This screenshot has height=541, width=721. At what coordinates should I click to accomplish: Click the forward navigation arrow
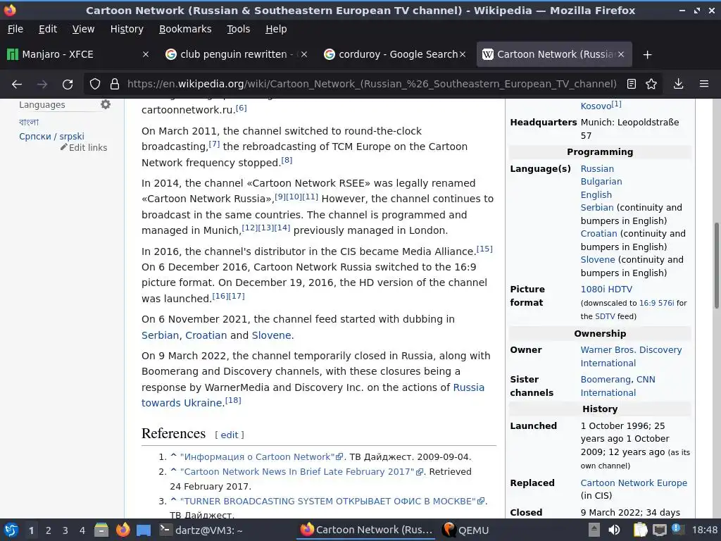click(x=42, y=85)
